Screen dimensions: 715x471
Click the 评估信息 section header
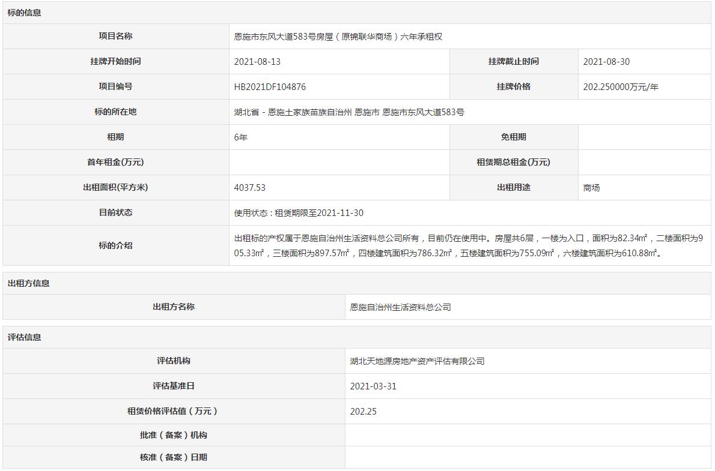tap(24, 338)
